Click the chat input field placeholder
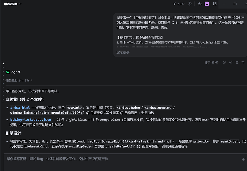This screenshot has height=171, width=247. click(58, 159)
